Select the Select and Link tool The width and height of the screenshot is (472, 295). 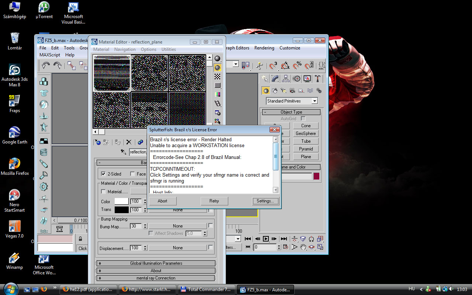pyautogui.click(x=72, y=66)
